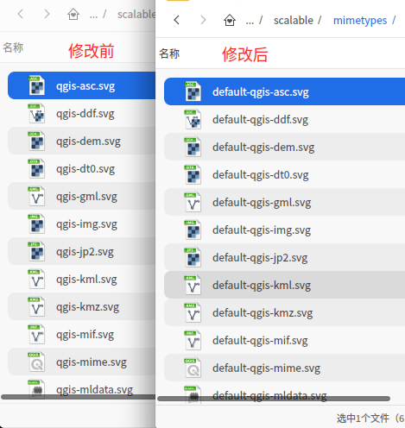
Task: Select file name default-qgis-gml.svg
Action: pos(262,203)
